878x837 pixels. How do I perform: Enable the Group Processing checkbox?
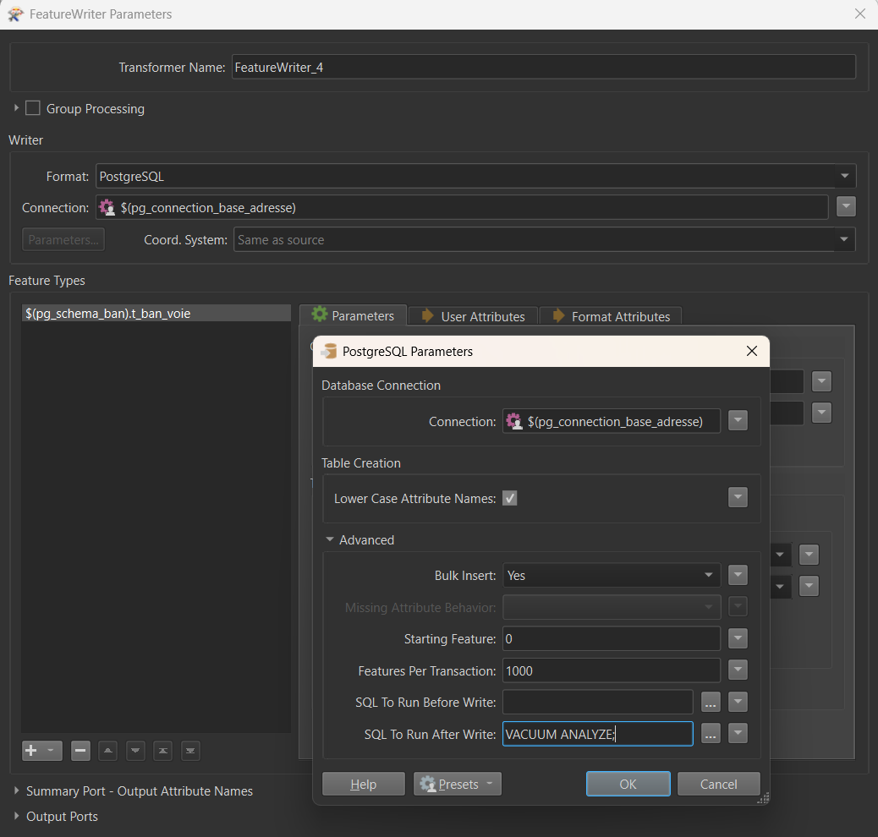click(x=33, y=108)
